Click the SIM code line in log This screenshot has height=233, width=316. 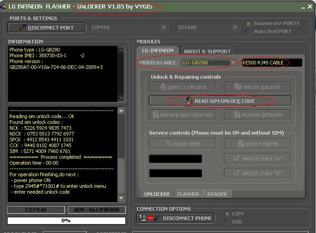40,151
